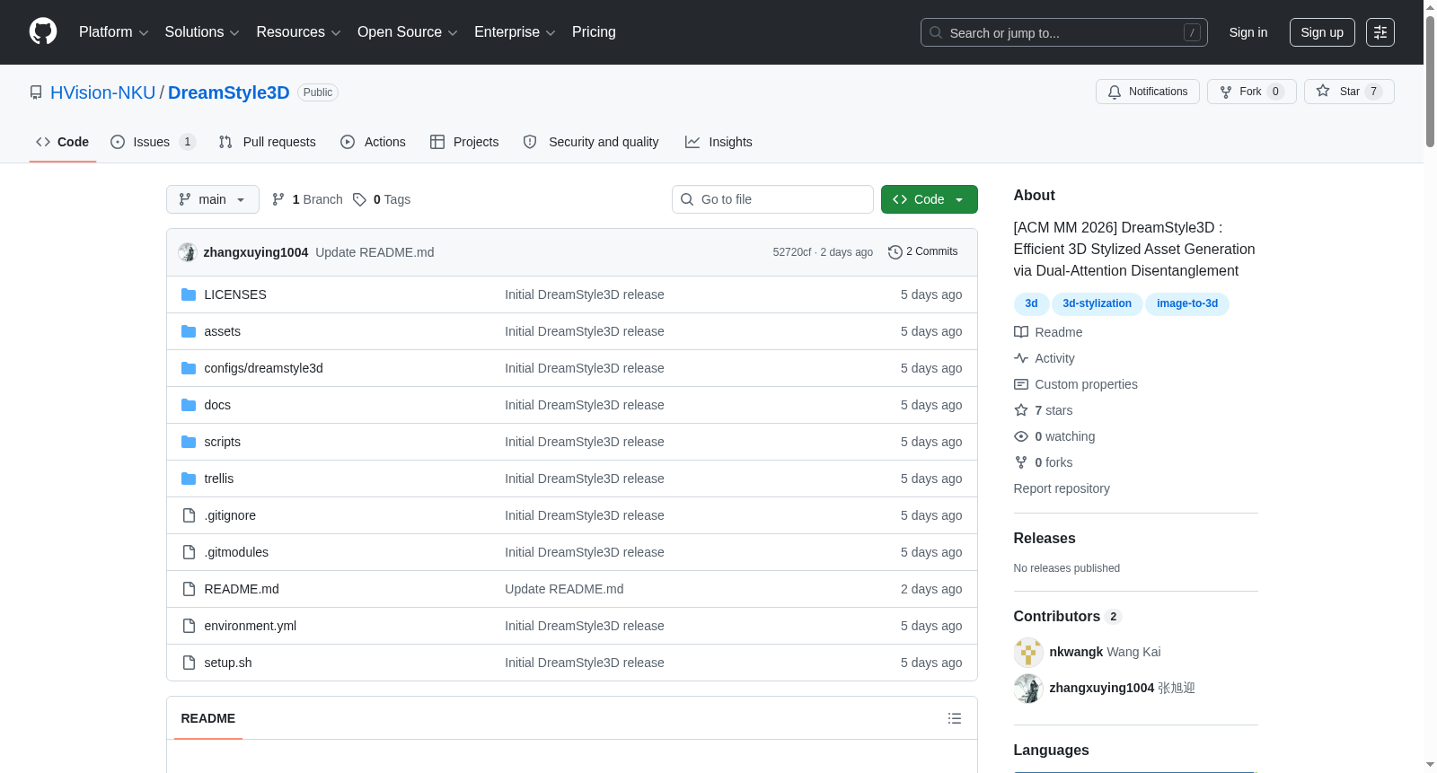Screen dimensions: 1437x773
Task: Click the Sign in link
Action: pos(1248,32)
